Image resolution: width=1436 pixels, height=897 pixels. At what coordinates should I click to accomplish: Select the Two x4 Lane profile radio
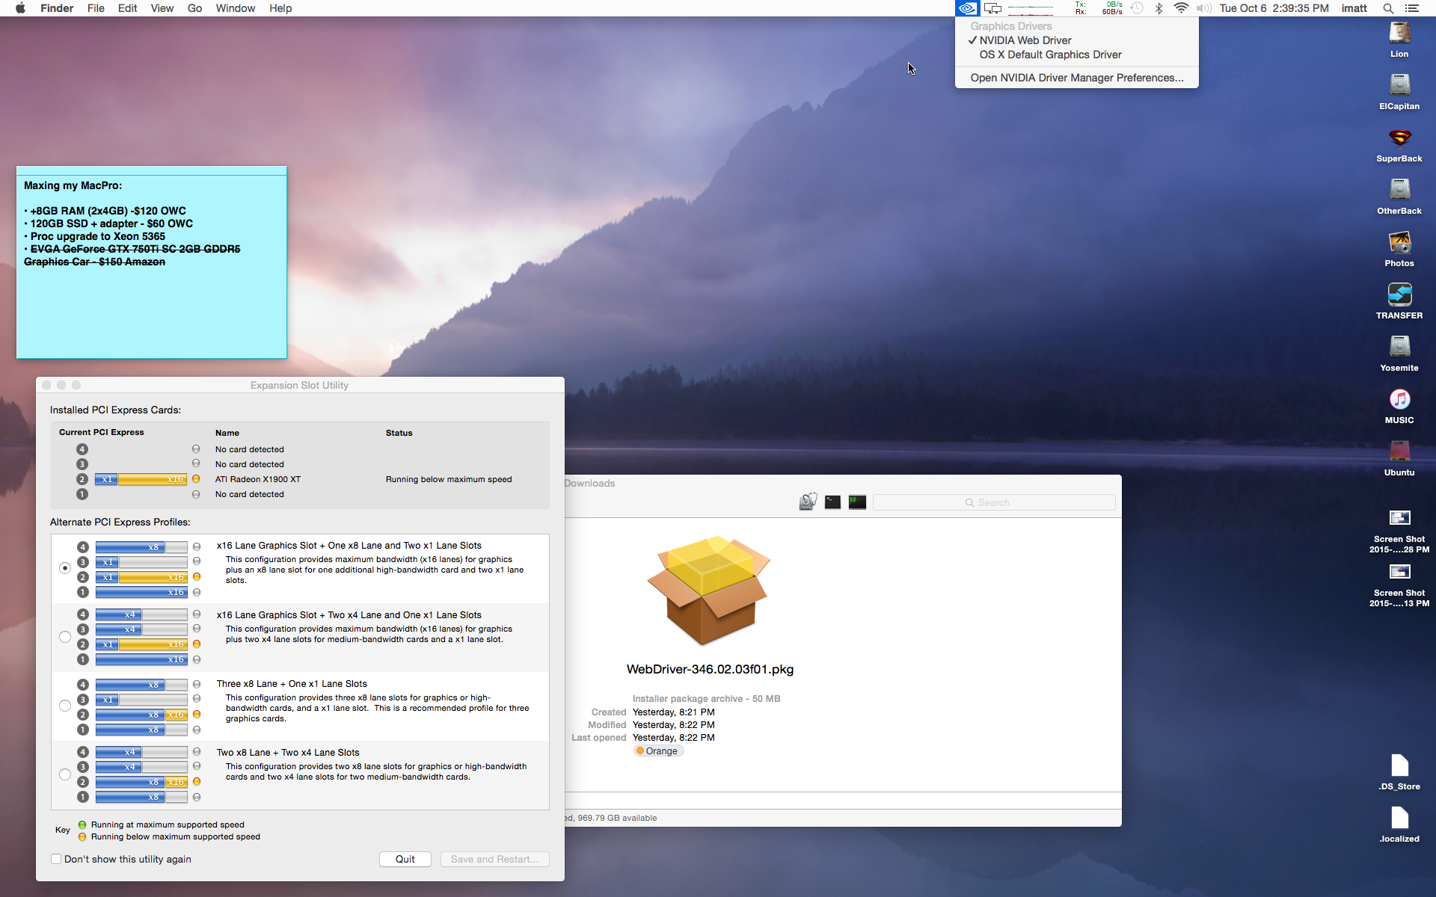pos(65,637)
